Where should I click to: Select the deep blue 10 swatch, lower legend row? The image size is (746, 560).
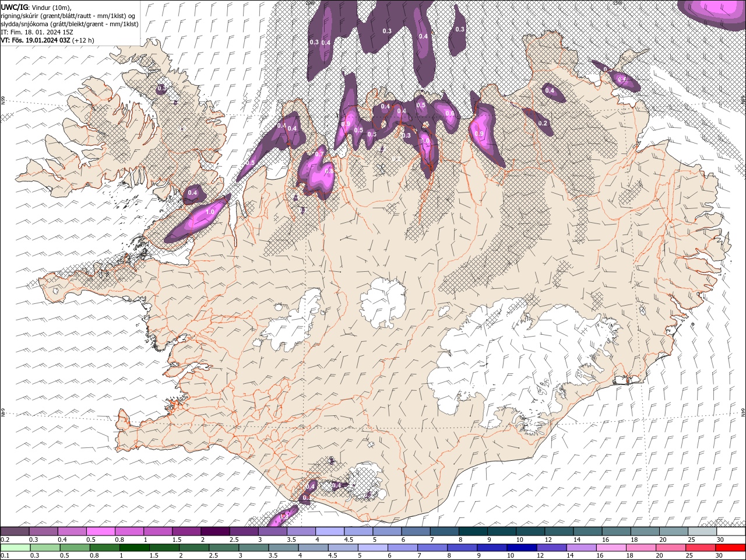pyautogui.click(x=522, y=548)
